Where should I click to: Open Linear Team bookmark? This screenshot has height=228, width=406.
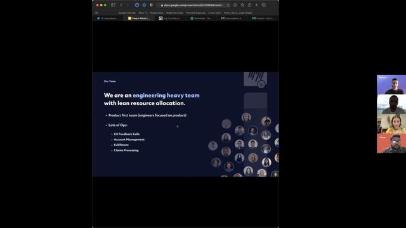[x=214, y=13]
